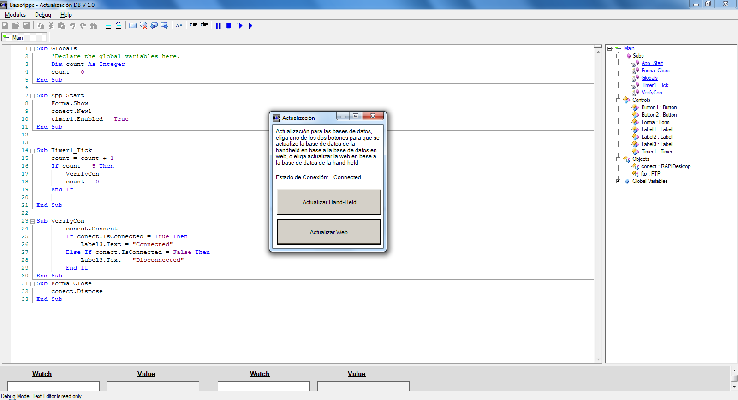Collapse the Sub Globals code block
The width and height of the screenshot is (738, 400).
click(33, 49)
